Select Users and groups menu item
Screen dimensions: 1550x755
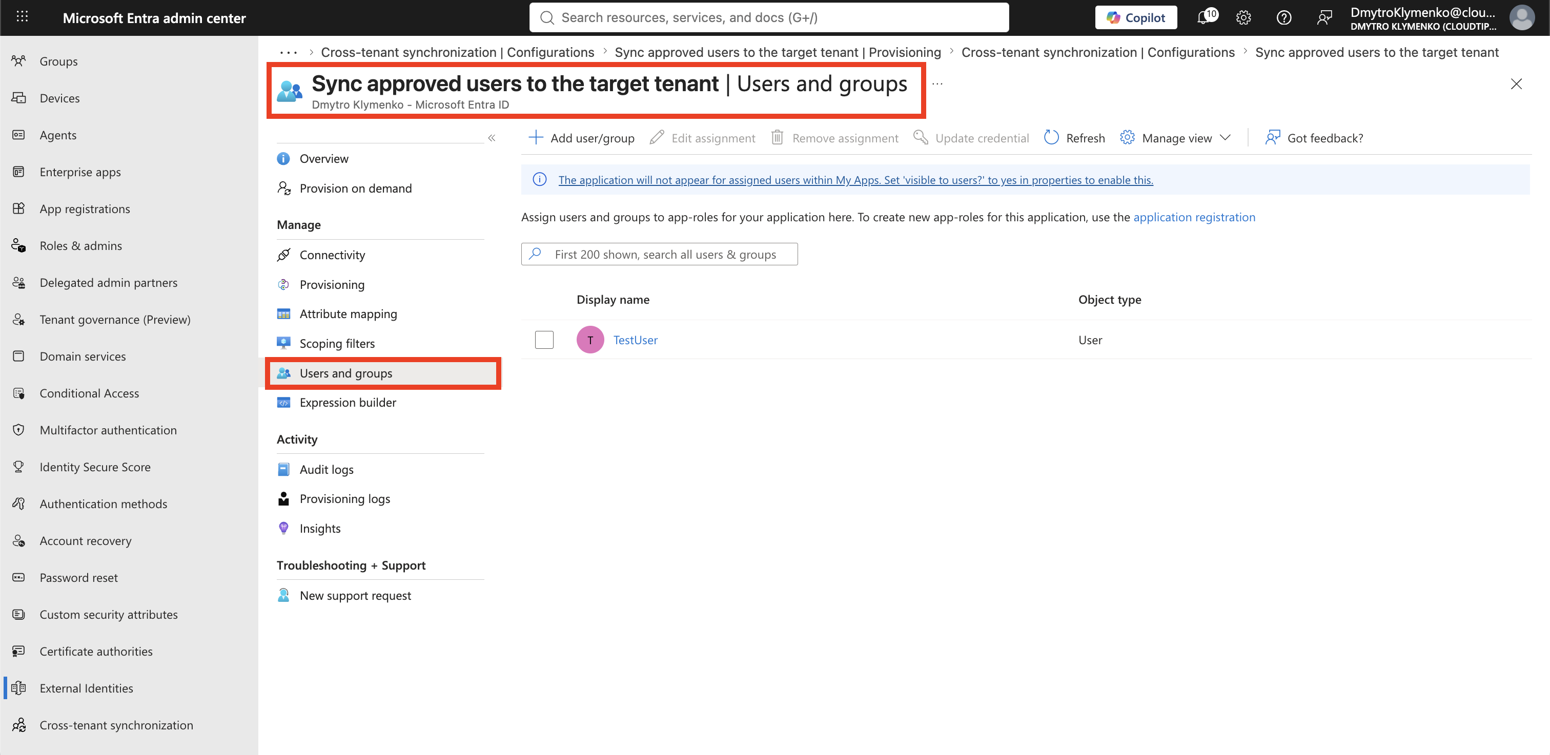click(345, 373)
